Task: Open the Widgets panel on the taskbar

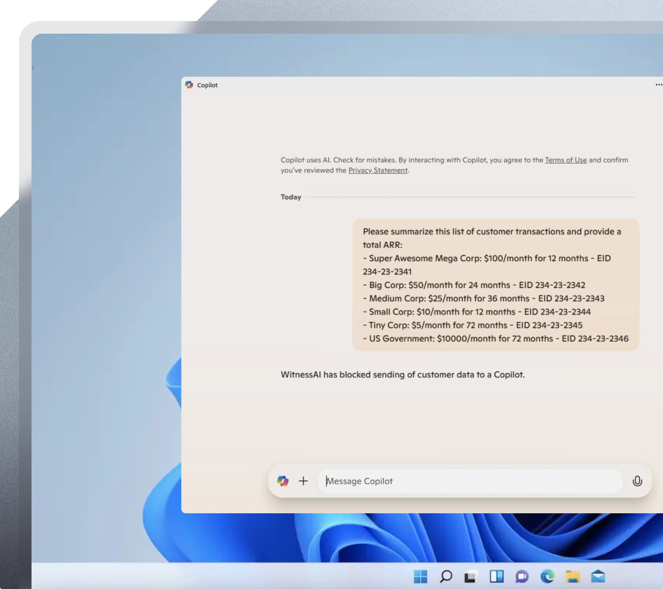Action: coord(496,576)
